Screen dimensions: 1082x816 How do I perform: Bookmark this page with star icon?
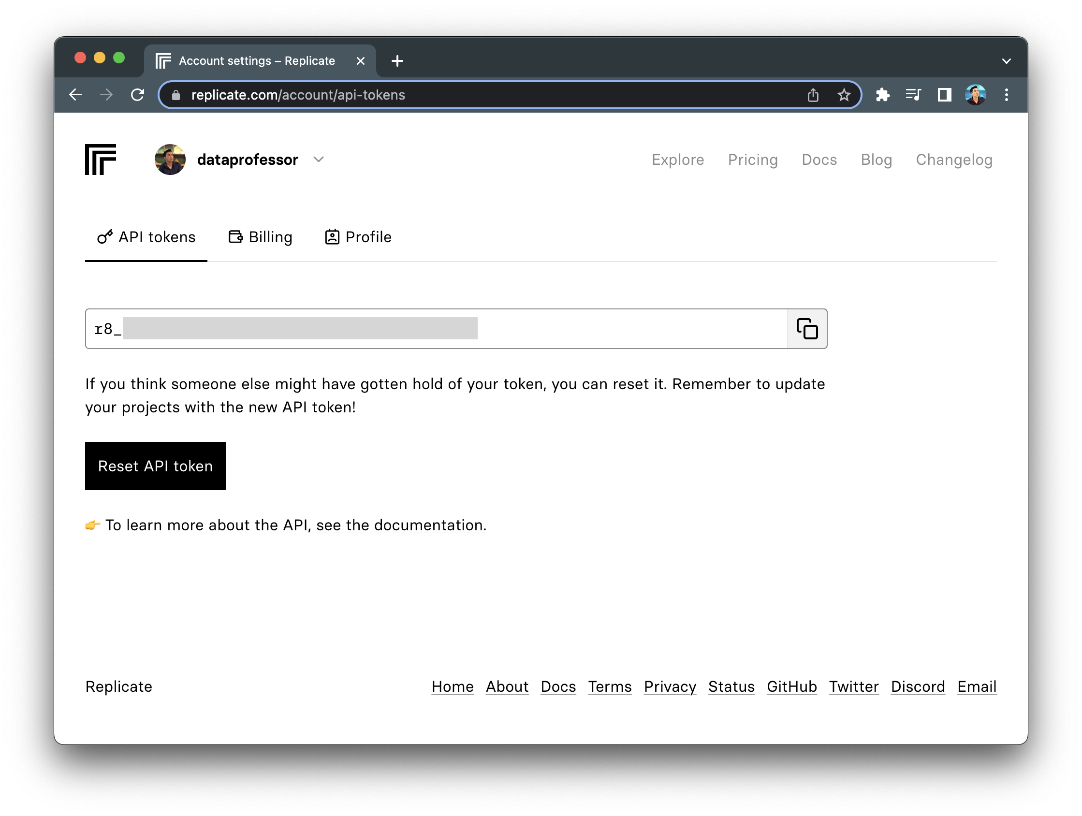844,95
